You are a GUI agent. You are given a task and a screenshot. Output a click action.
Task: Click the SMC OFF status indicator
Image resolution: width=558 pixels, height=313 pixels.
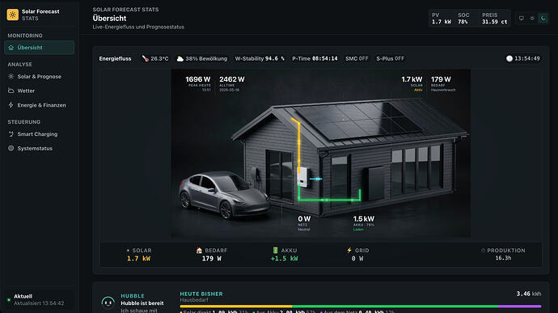357,58
